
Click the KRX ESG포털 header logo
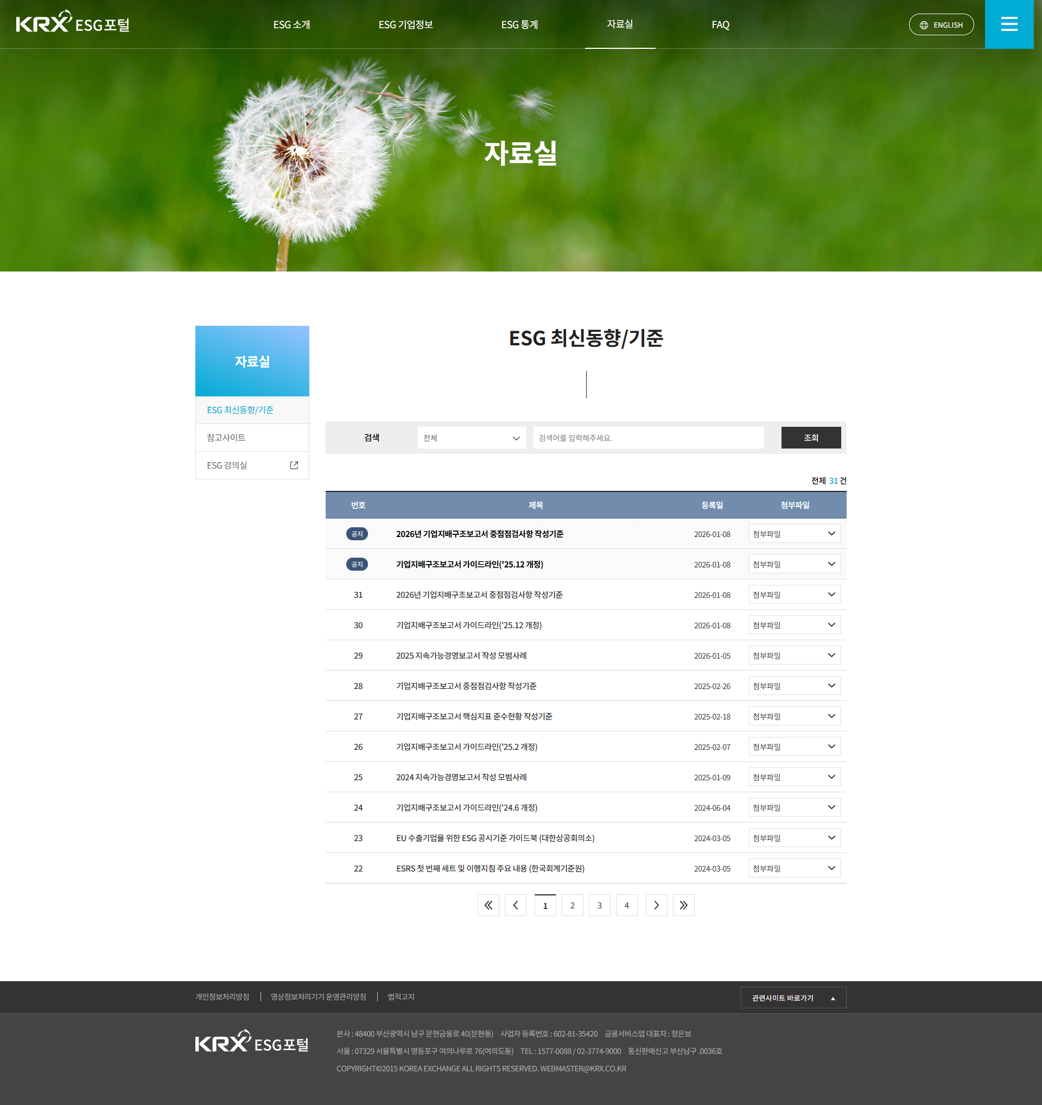pyautogui.click(x=73, y=23)
